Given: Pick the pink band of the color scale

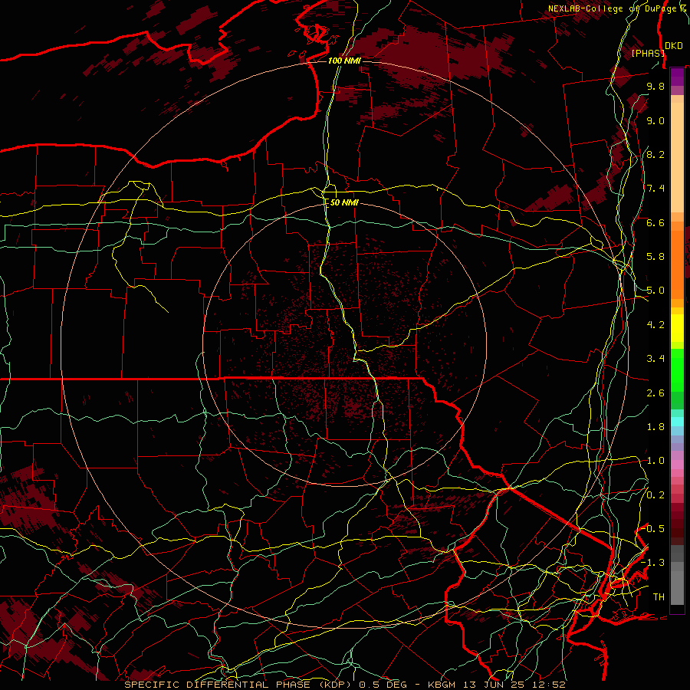Looking at the screenshot, I should coord(677,465).
